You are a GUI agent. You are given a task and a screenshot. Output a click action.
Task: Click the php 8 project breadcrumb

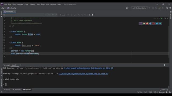click(x=3, y=8)
